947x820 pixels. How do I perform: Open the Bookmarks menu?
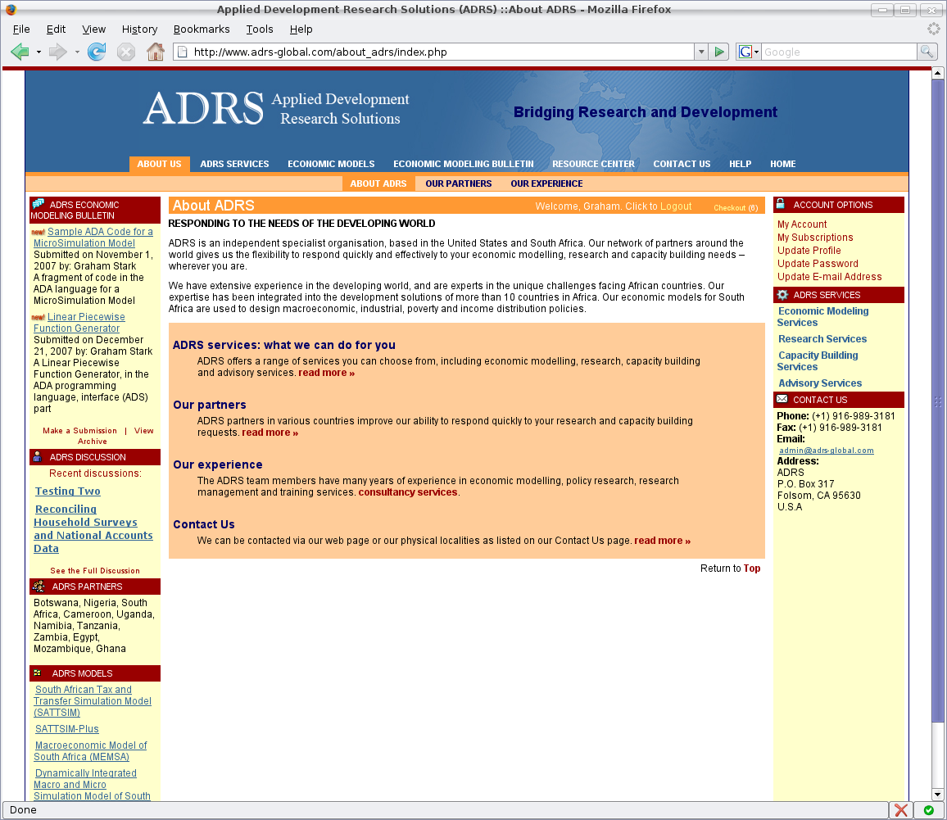pyautogui.click(x=200, y=29)
